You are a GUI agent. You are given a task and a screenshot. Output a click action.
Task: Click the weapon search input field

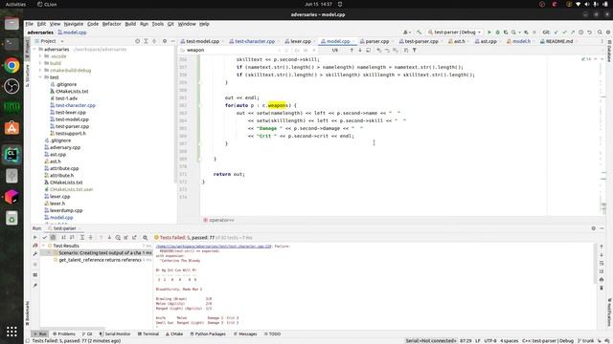[231, 50]
